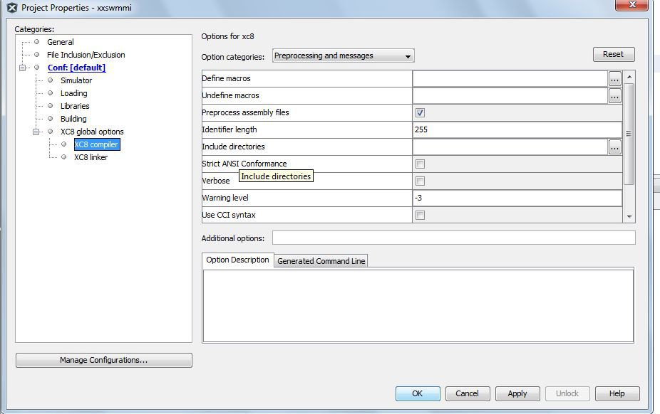
Task: Uncheck Preprocess assembly files checkbox
Action: pyautogui.click(x=420, y=112)
